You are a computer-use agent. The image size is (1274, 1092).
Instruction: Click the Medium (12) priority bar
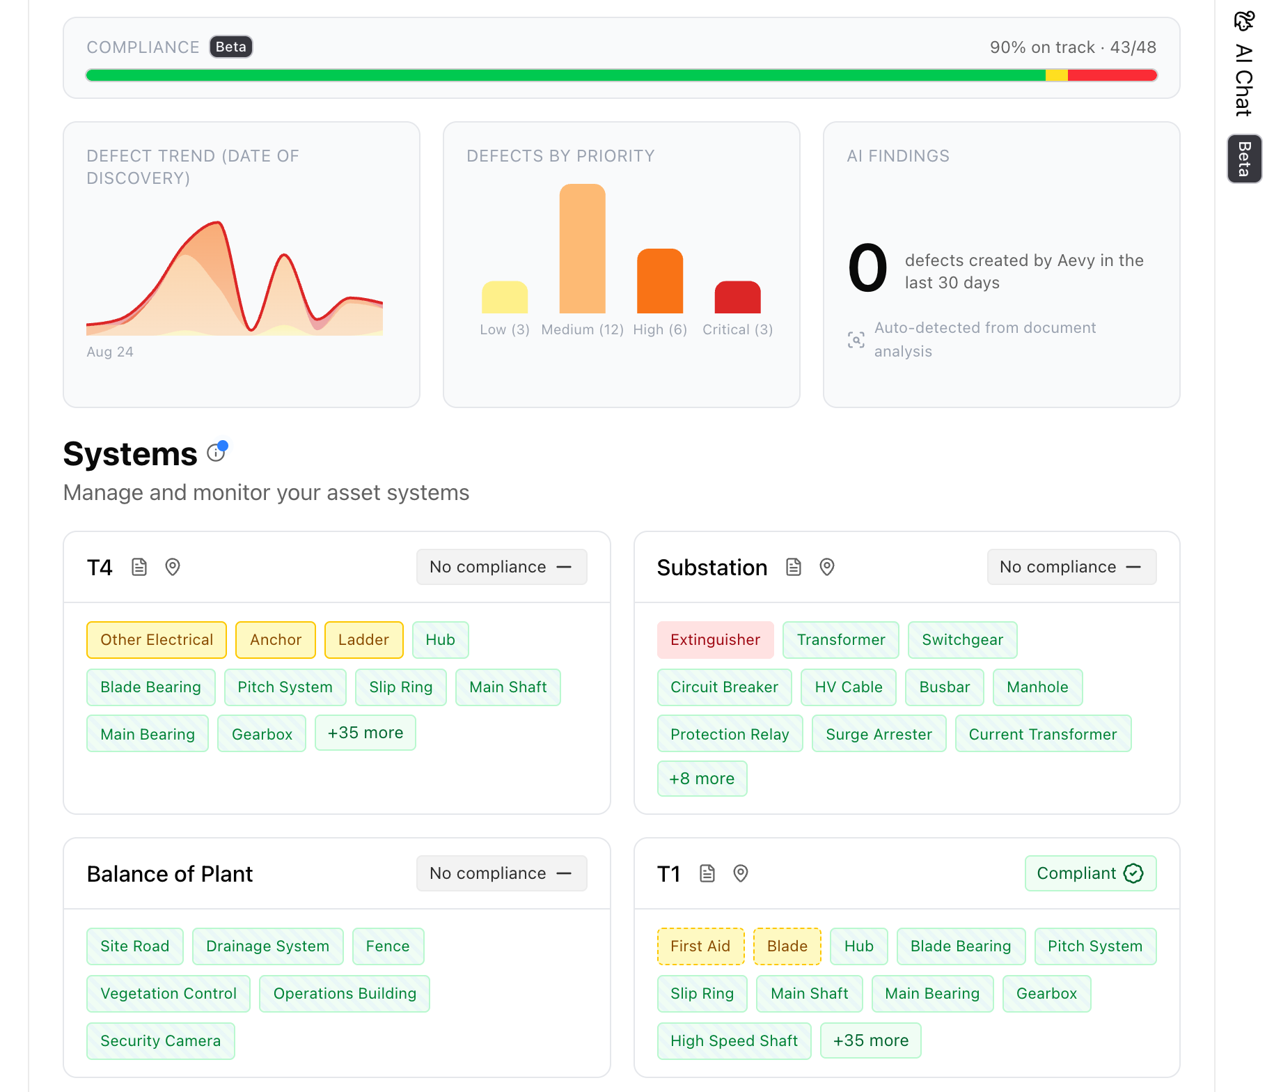[583, 249]
